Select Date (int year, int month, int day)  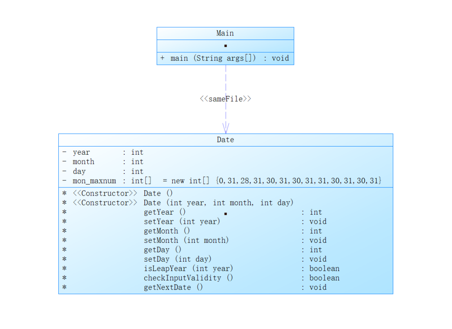[218, 203]
